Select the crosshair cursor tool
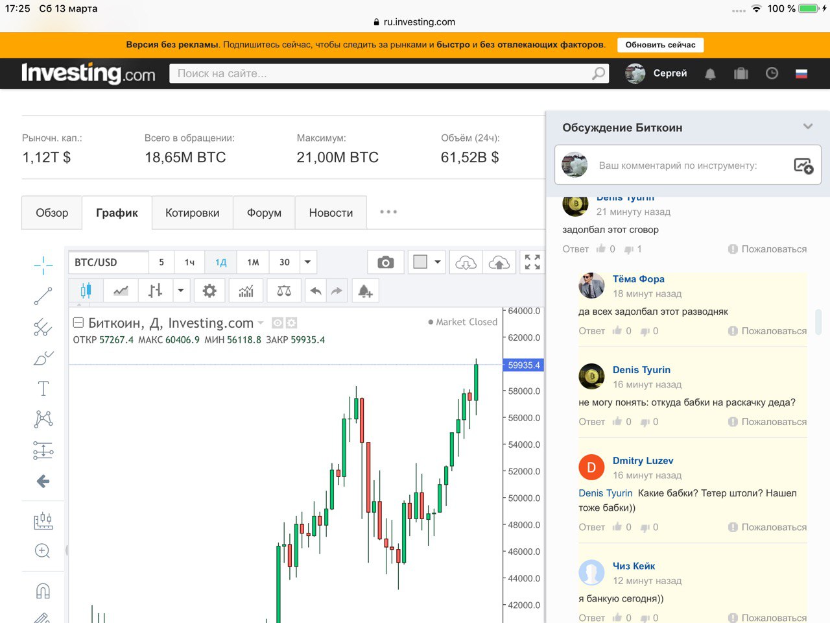Screen dimensions: 830x623 43,265
